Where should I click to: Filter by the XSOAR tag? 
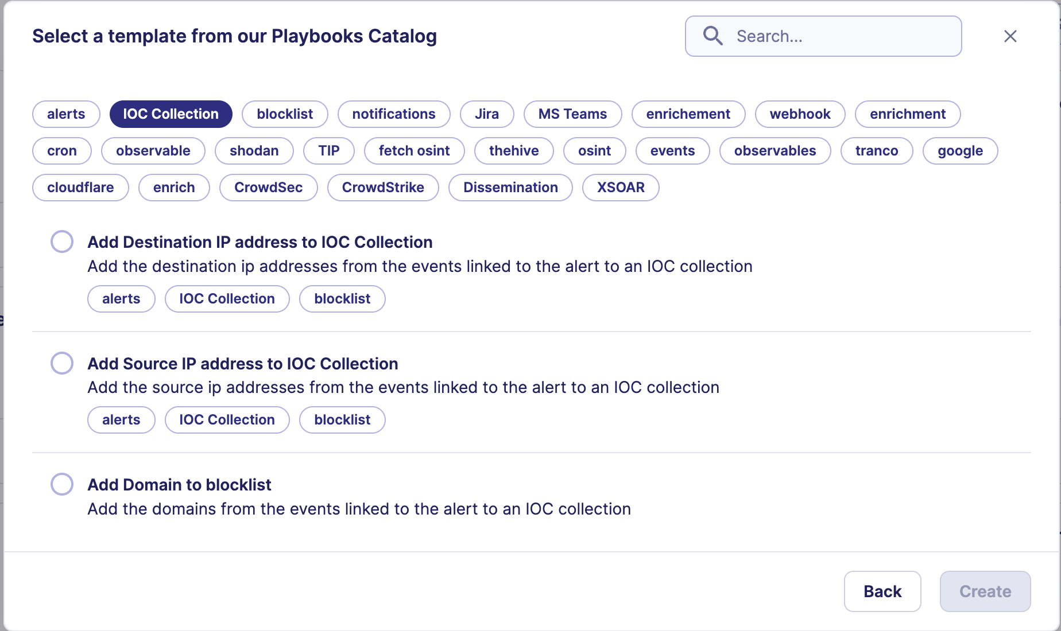pos(621,187)
